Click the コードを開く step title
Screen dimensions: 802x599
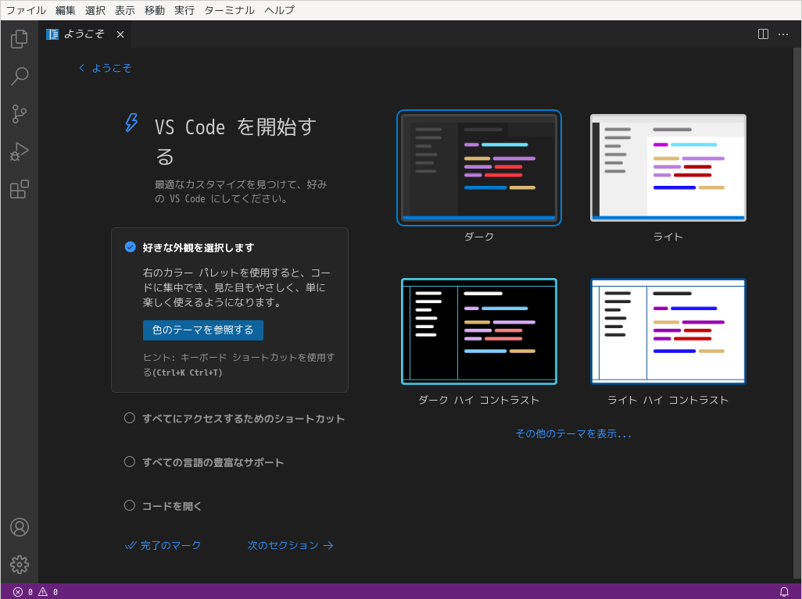(172, 506)
